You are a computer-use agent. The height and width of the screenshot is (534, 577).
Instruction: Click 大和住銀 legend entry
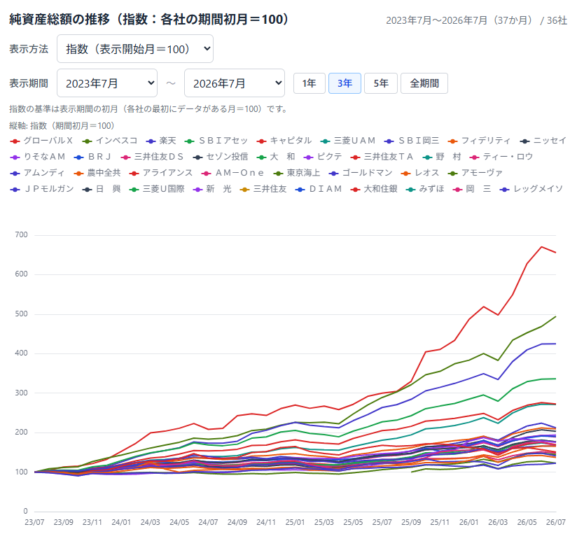(373, 189)
